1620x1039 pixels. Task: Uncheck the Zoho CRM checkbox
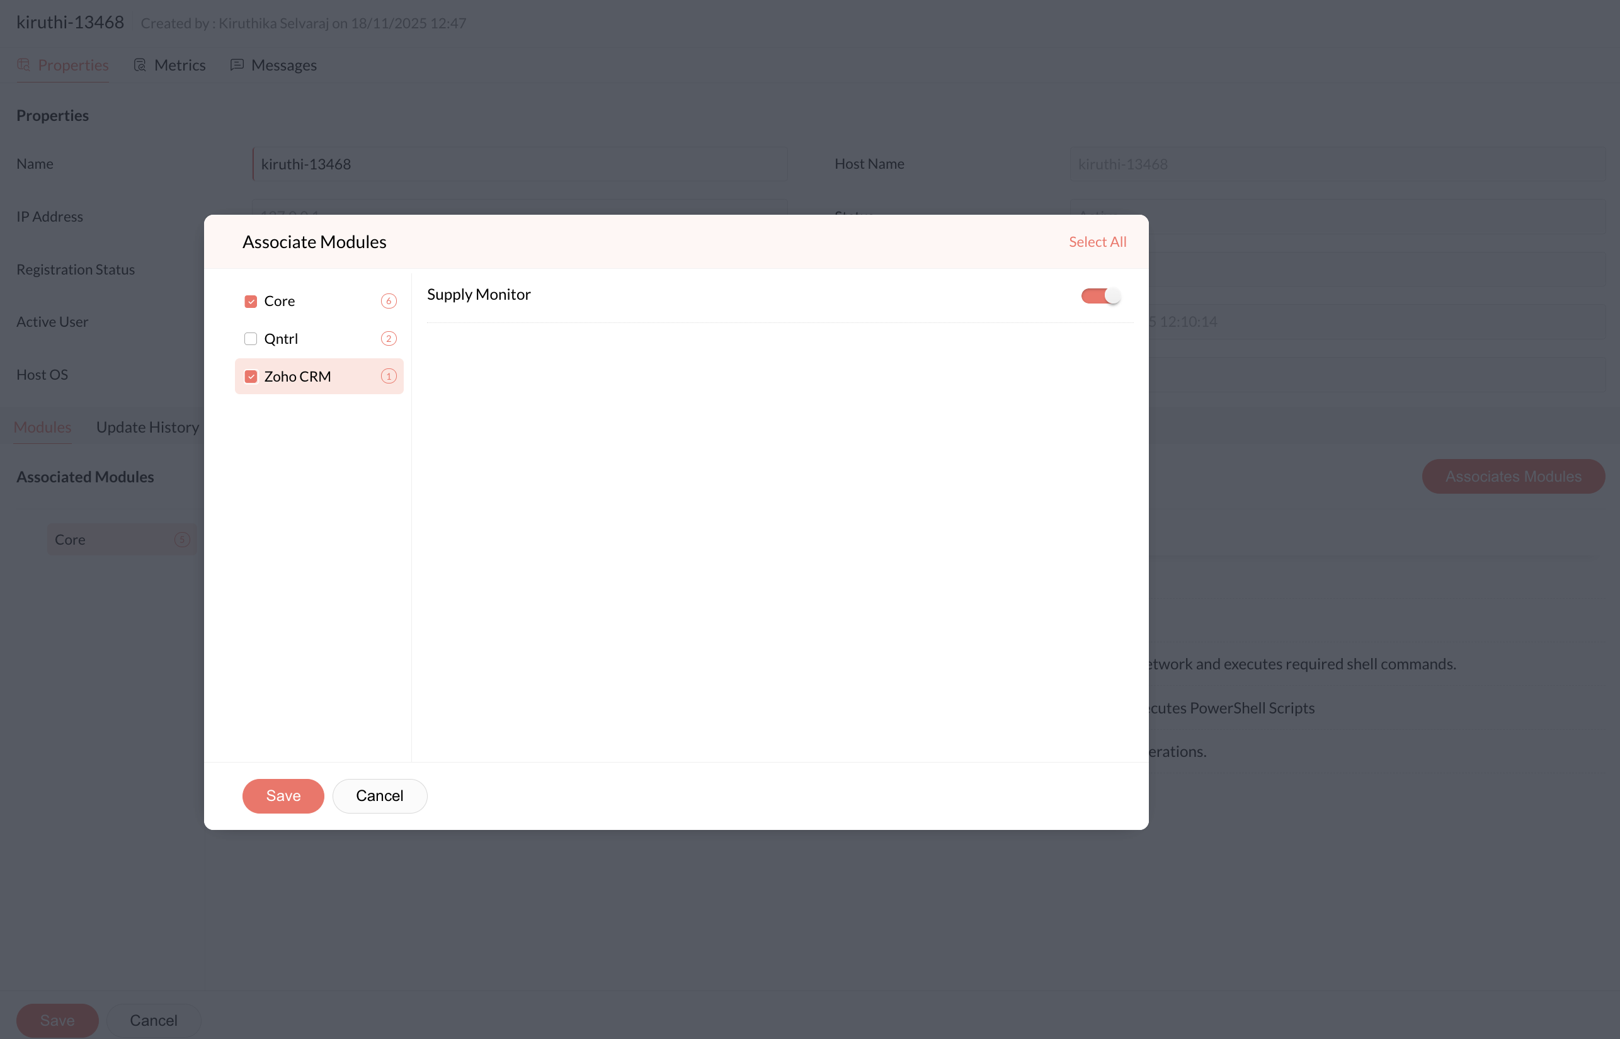click(x=250, y=377)
